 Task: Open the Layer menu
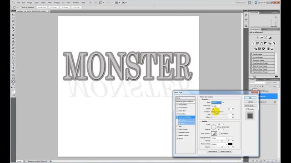36,3
